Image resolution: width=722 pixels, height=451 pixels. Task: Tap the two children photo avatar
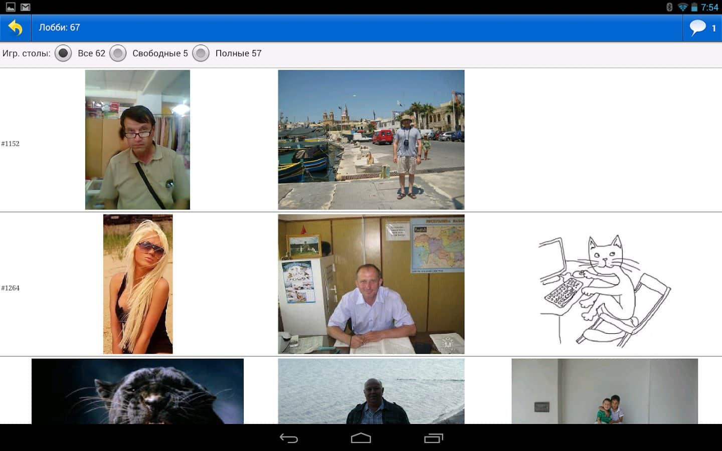click(604, 391)
